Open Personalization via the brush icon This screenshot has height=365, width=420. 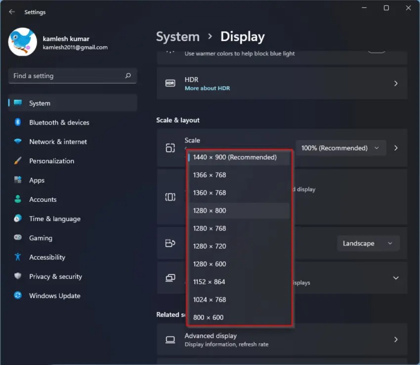(x=18, y=161)
